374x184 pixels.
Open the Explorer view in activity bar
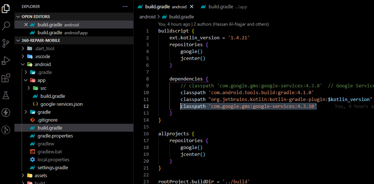point(6,9)
